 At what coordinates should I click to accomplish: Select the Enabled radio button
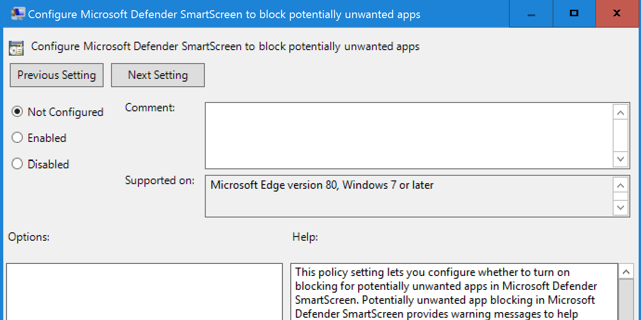pyautogui.click(x=17, y=138)
